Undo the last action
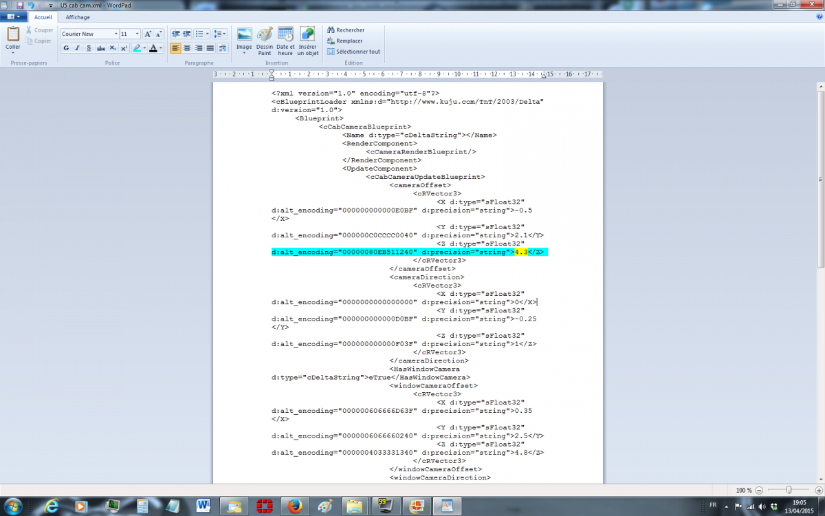Image resolution: width=825 pixels, height=516 pixels. click(30, 5)
